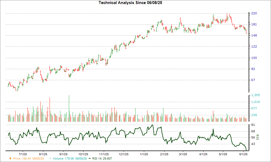Click the 10/1/25 date label

click(x=83, y=154)
